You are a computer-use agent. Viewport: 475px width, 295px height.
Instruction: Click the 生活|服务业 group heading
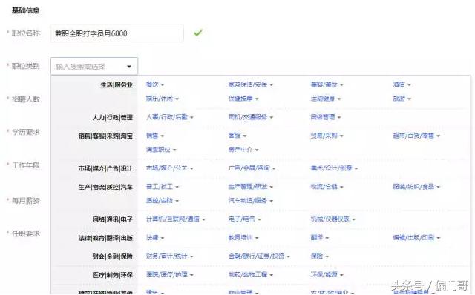[117, 84]
